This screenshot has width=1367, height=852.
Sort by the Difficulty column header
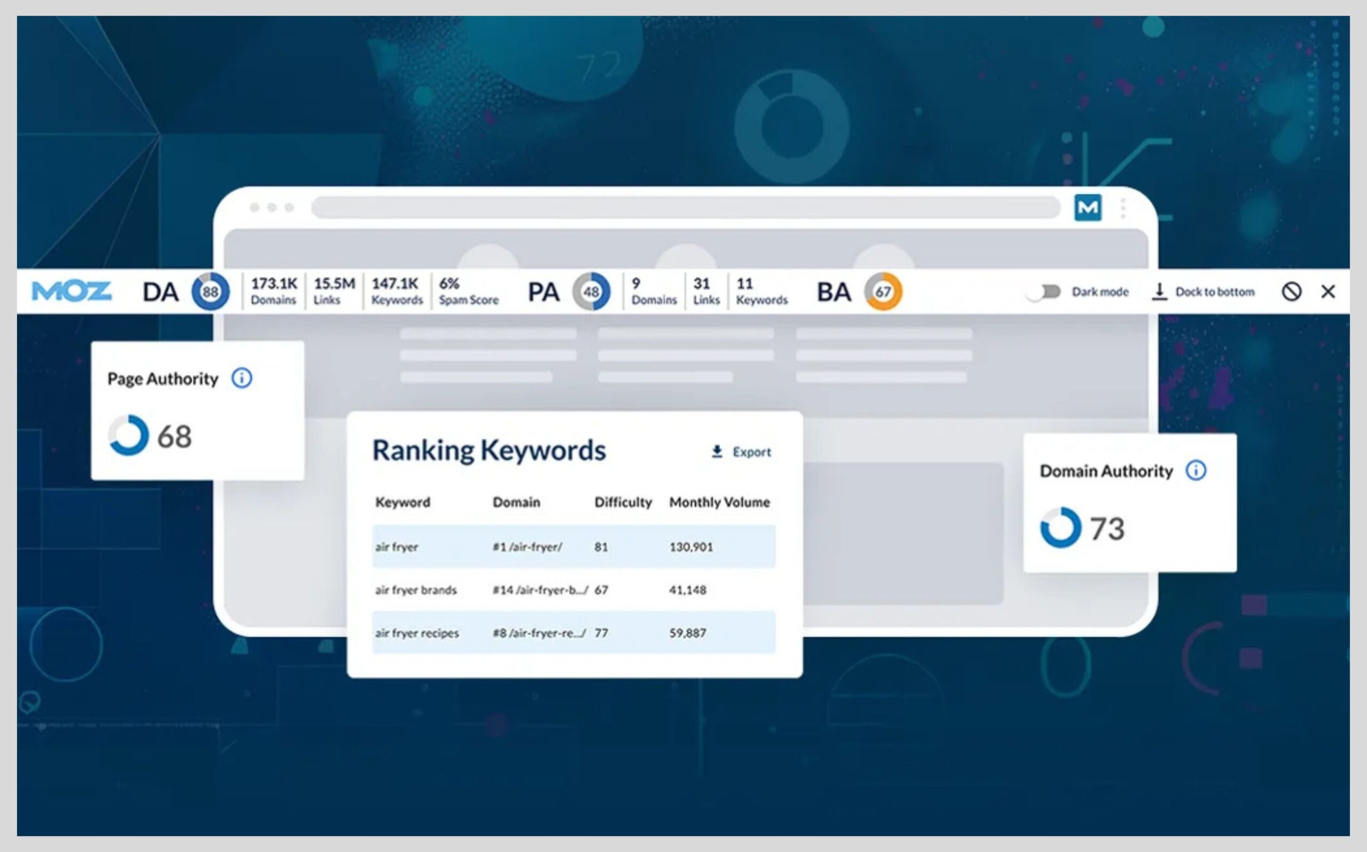point(623,502)
